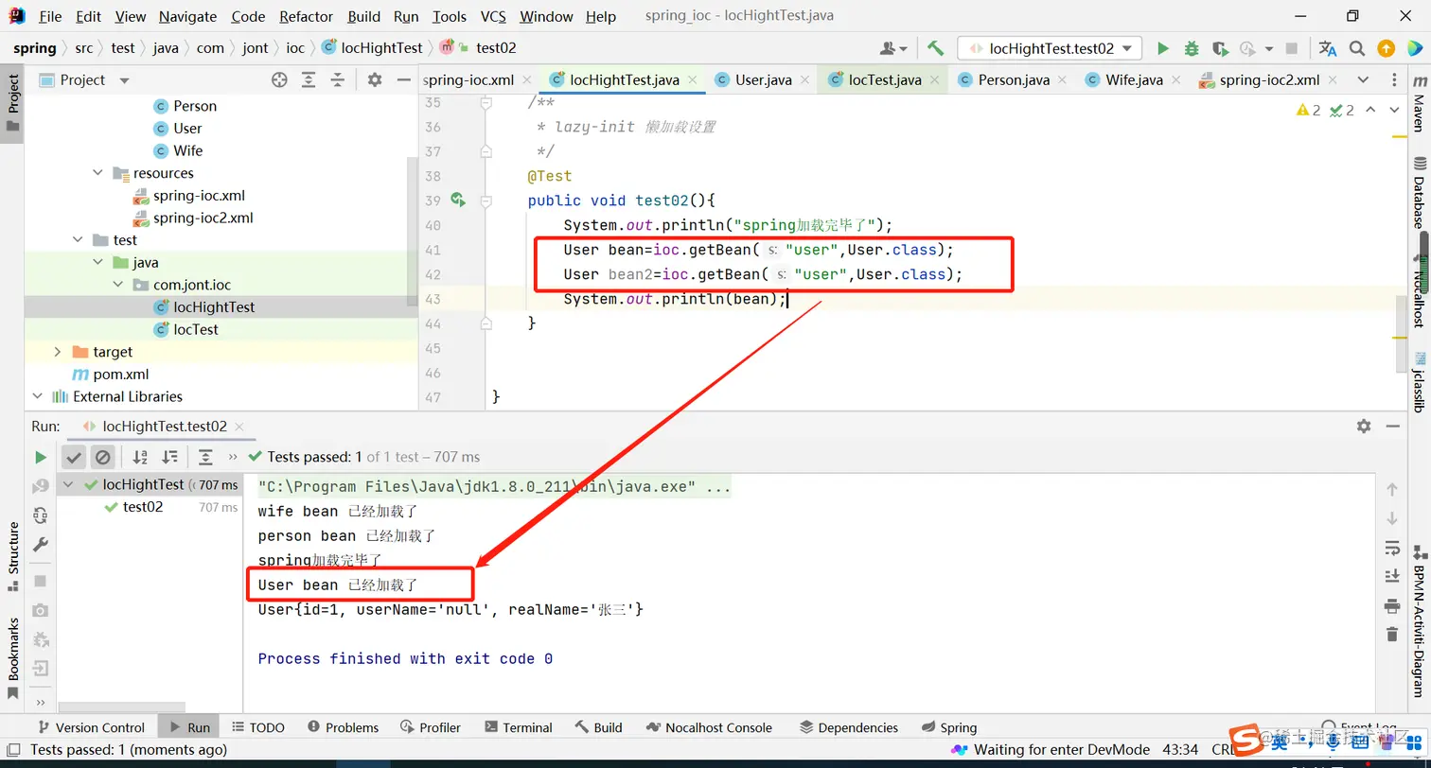Click the yellow warning marker in editor stripe
Image resolution: width=1431 pixels, height=768 pixels.
tap(1399, 136)
